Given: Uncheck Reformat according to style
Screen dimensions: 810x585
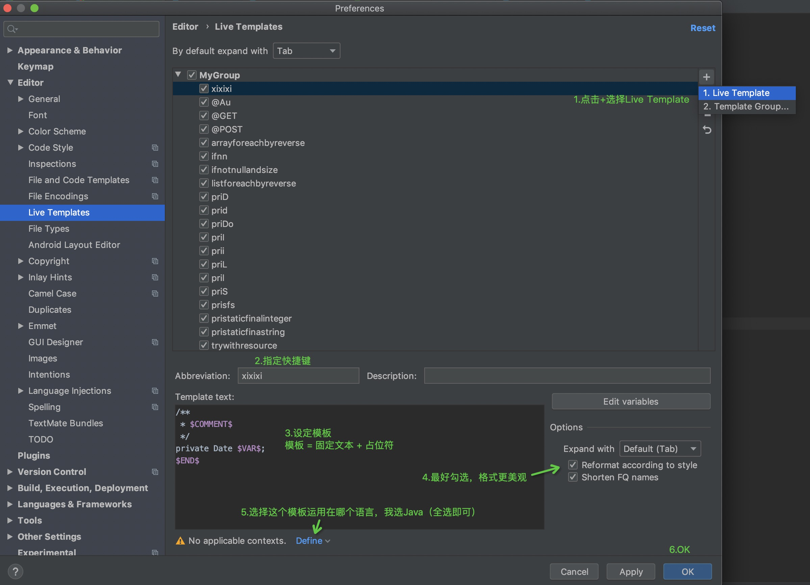Looking at the screenshot, I should [573, 465].
